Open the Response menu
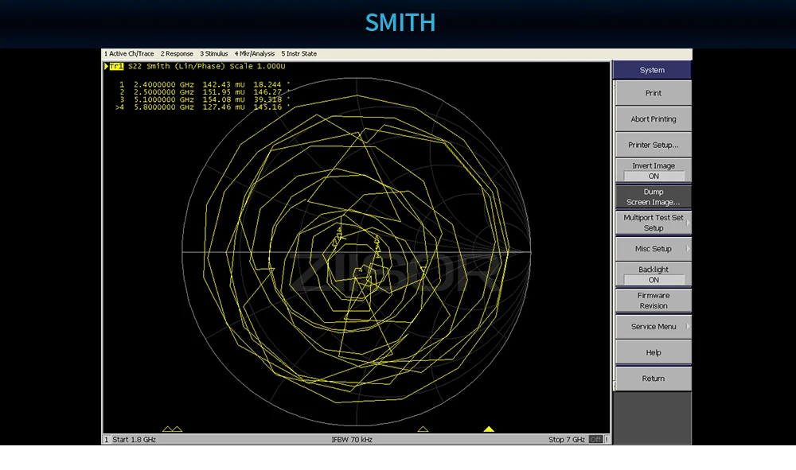The width and height of the screenshot is (796, 470). click(177, 54)
